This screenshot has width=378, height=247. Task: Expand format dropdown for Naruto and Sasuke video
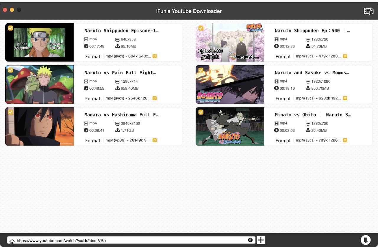point(320,98)
